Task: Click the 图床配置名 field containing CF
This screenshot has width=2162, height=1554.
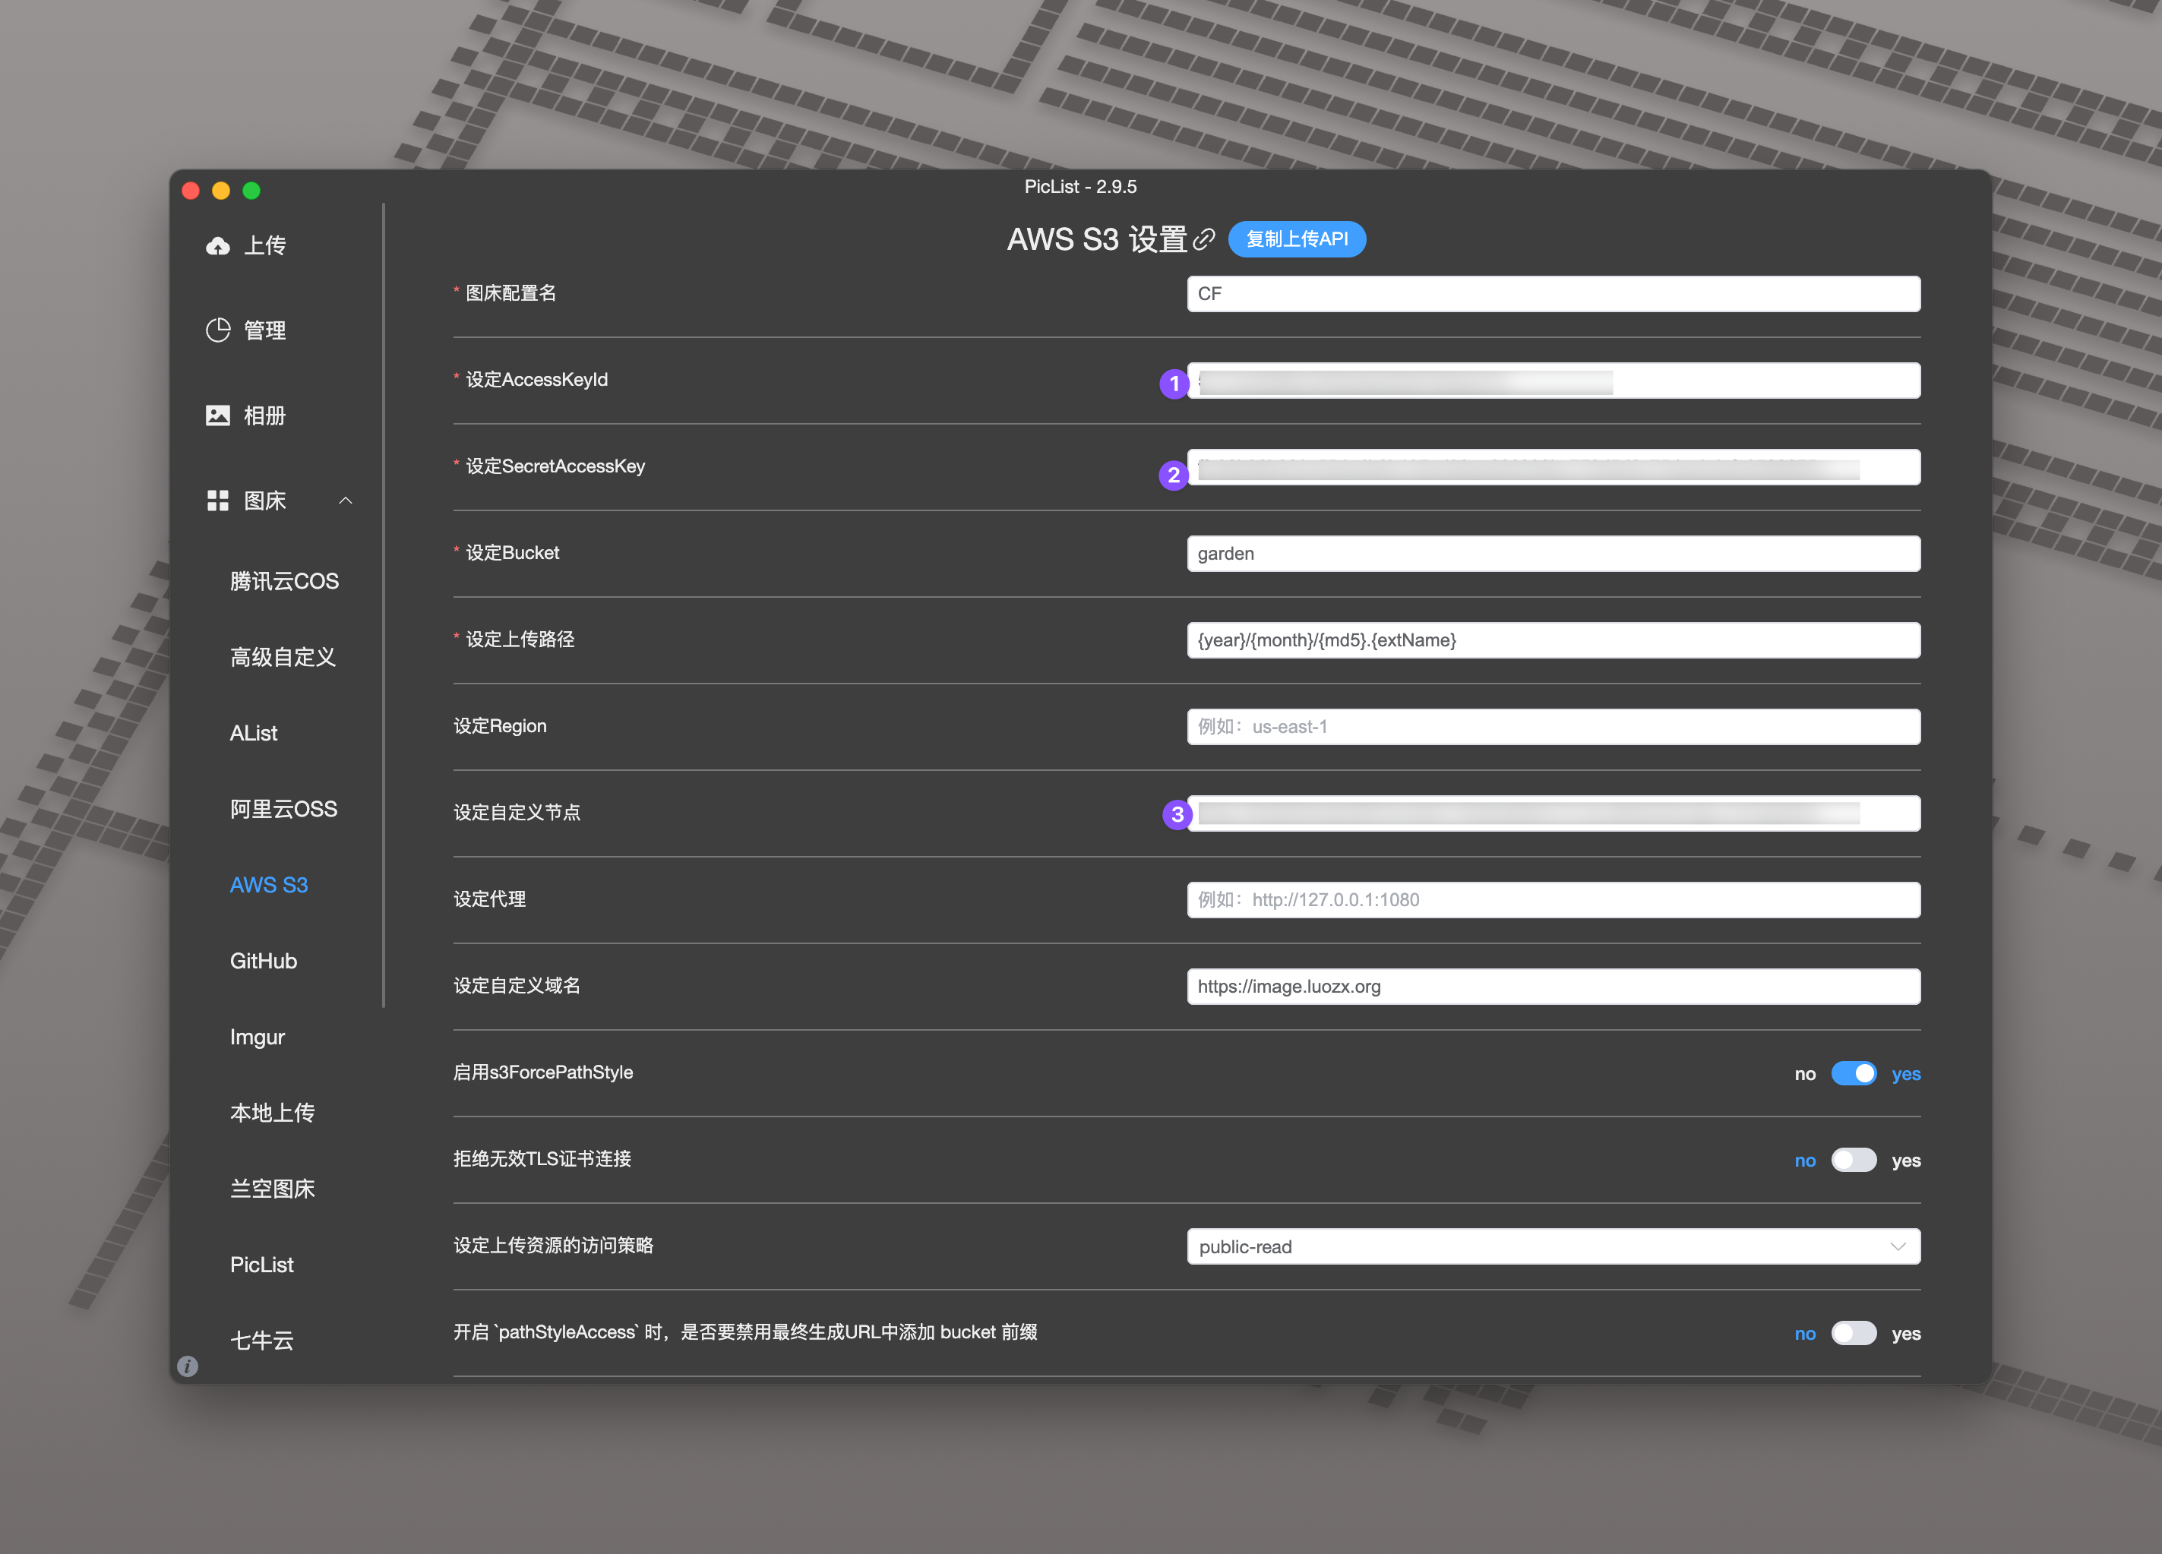Action: [1553, 294]
